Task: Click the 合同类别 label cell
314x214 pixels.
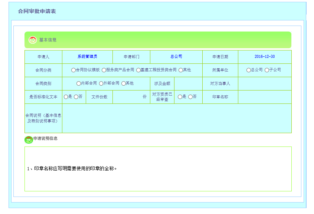Action: click(43, 84)
